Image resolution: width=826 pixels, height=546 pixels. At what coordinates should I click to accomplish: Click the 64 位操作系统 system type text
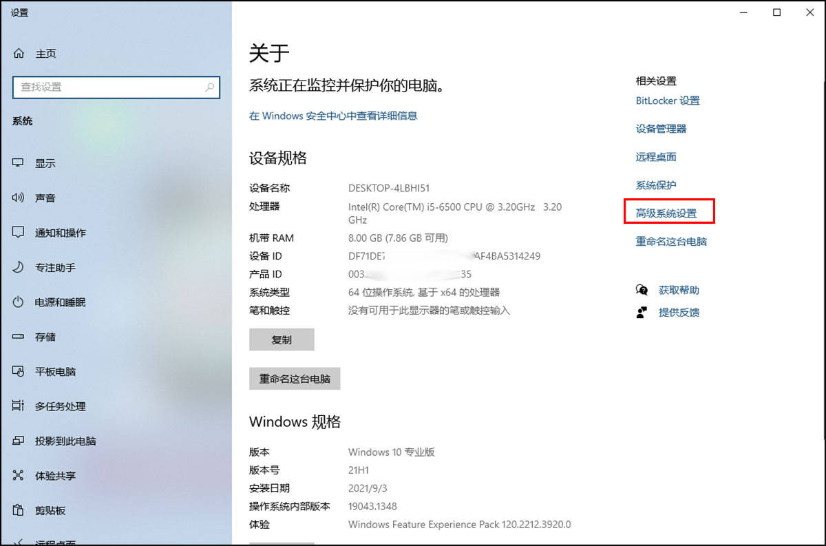(424, 292)
